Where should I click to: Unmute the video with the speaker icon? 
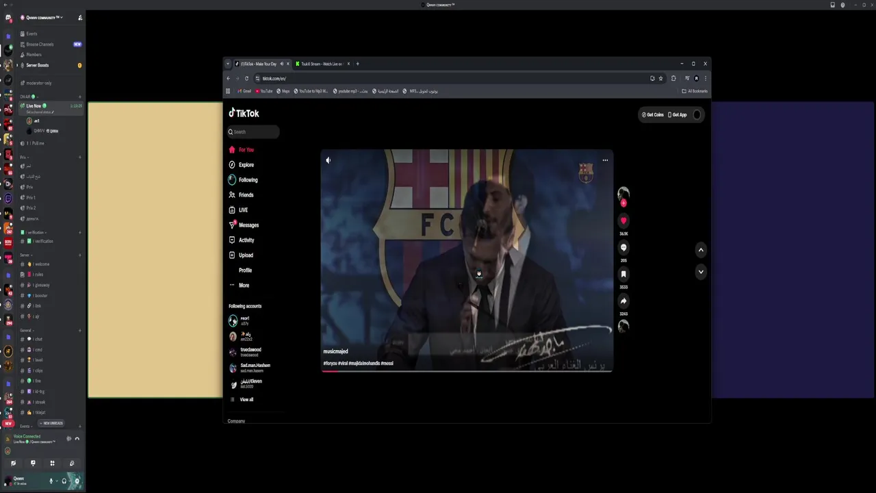328,160
